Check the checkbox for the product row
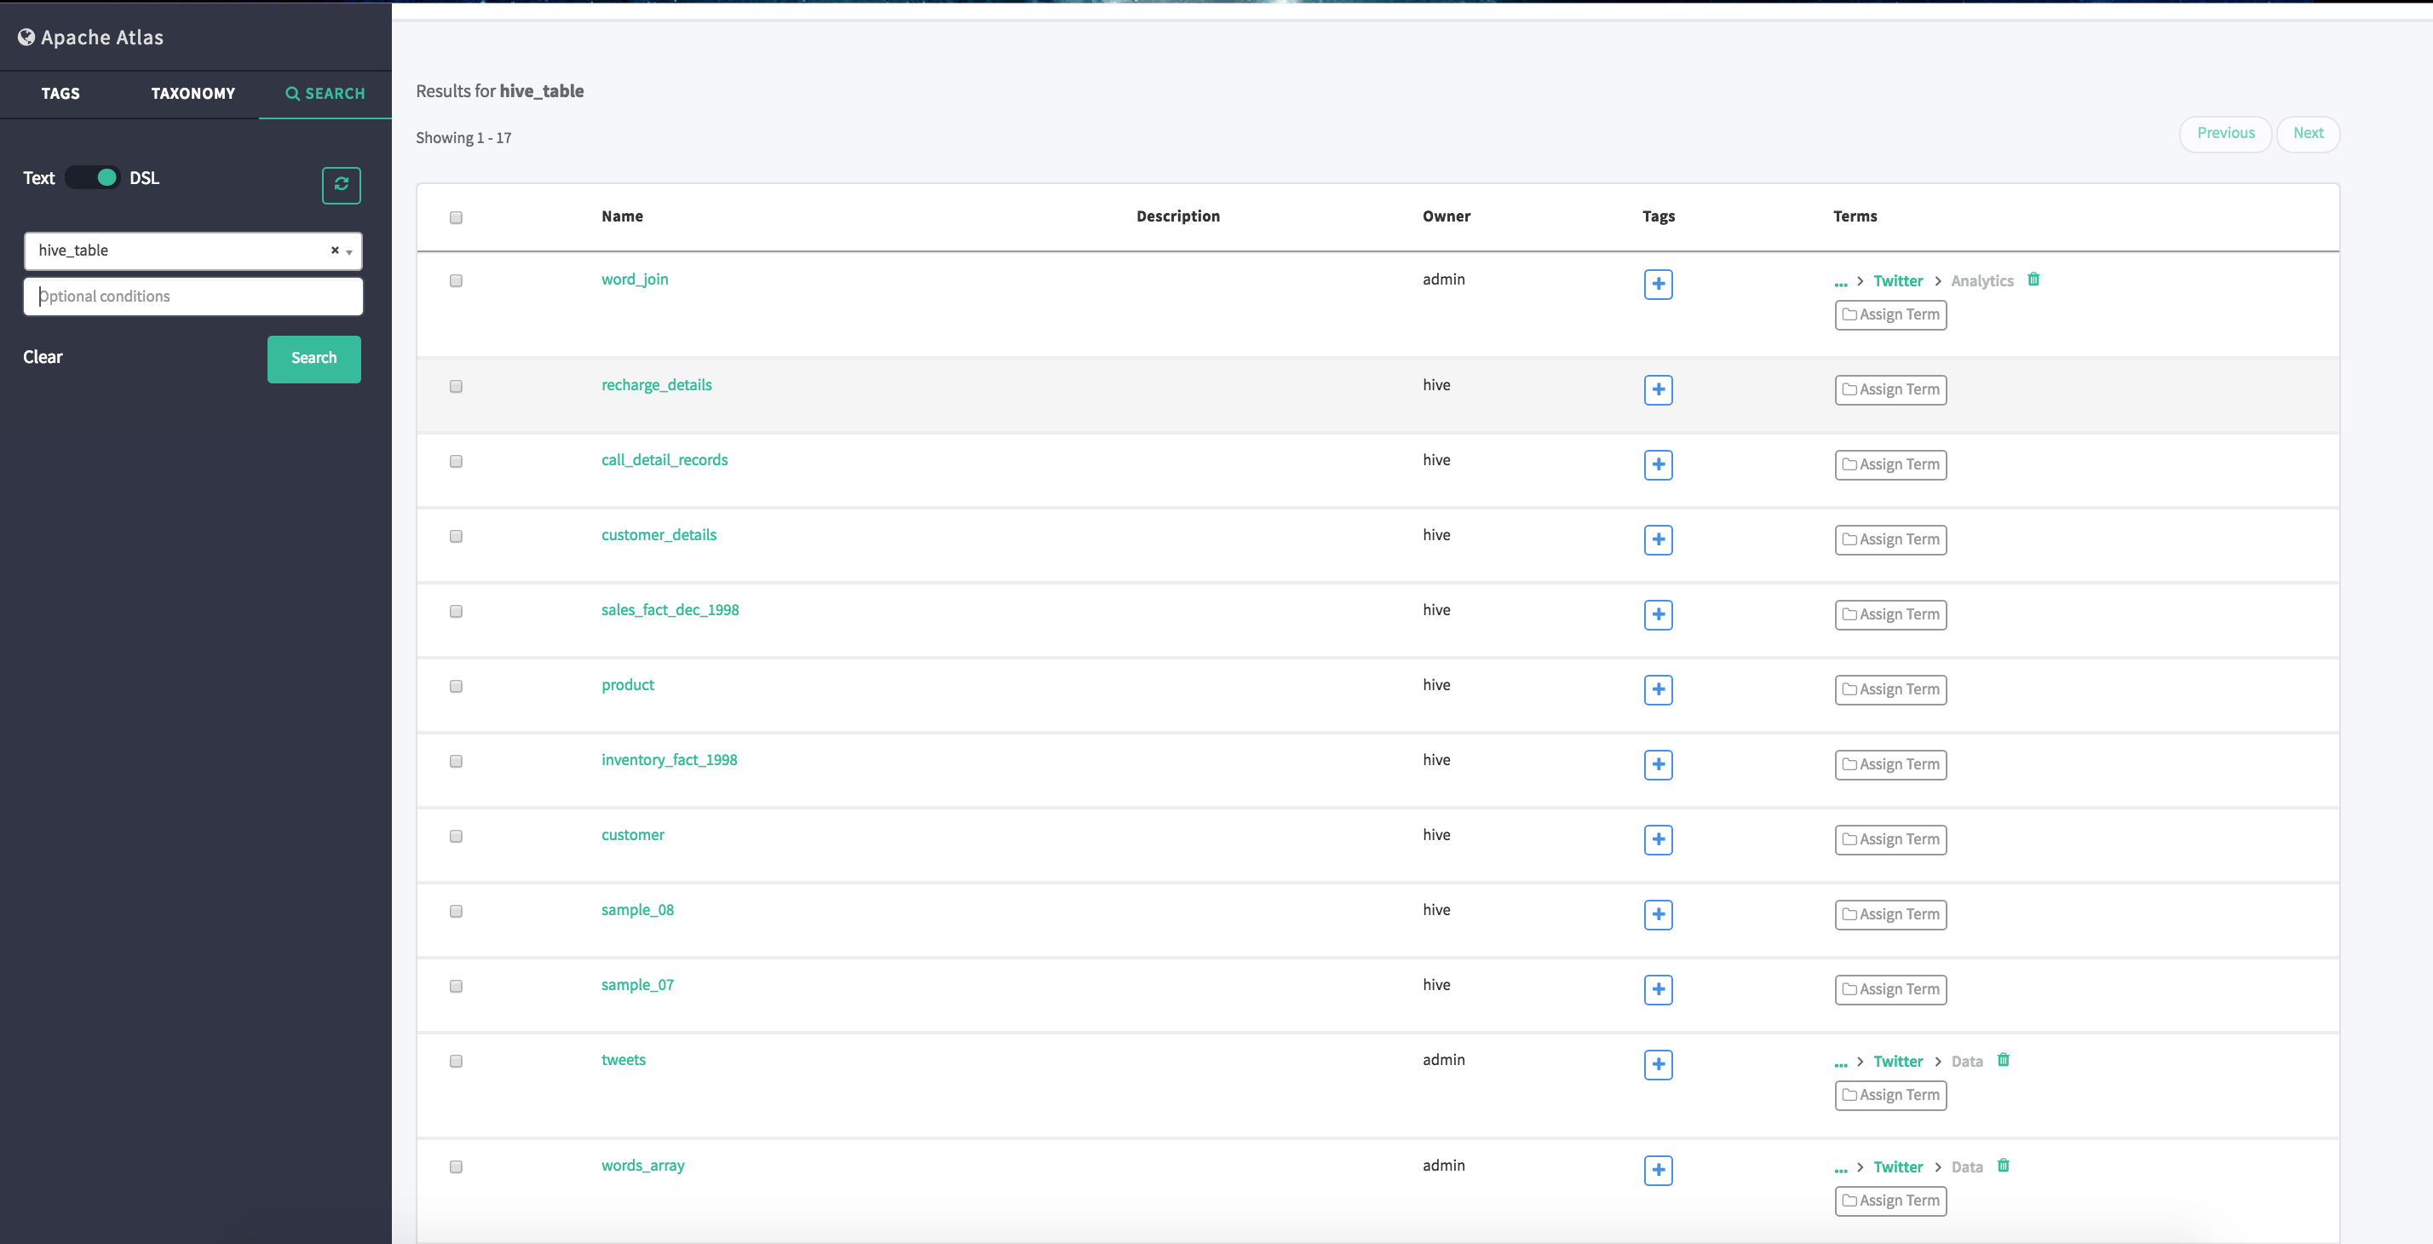 coord(457,687)
